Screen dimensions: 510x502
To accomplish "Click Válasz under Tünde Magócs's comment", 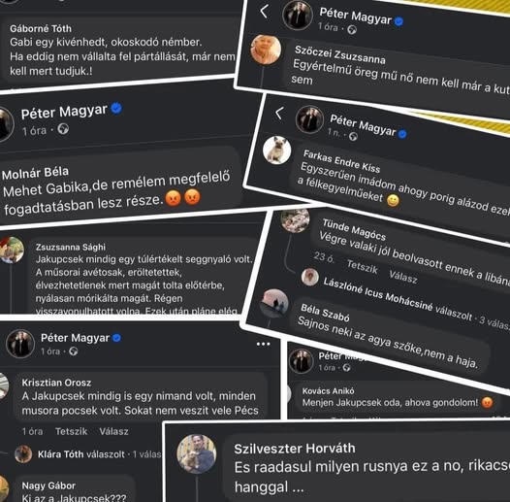I will pyautogui.click(x=403, y=277).
